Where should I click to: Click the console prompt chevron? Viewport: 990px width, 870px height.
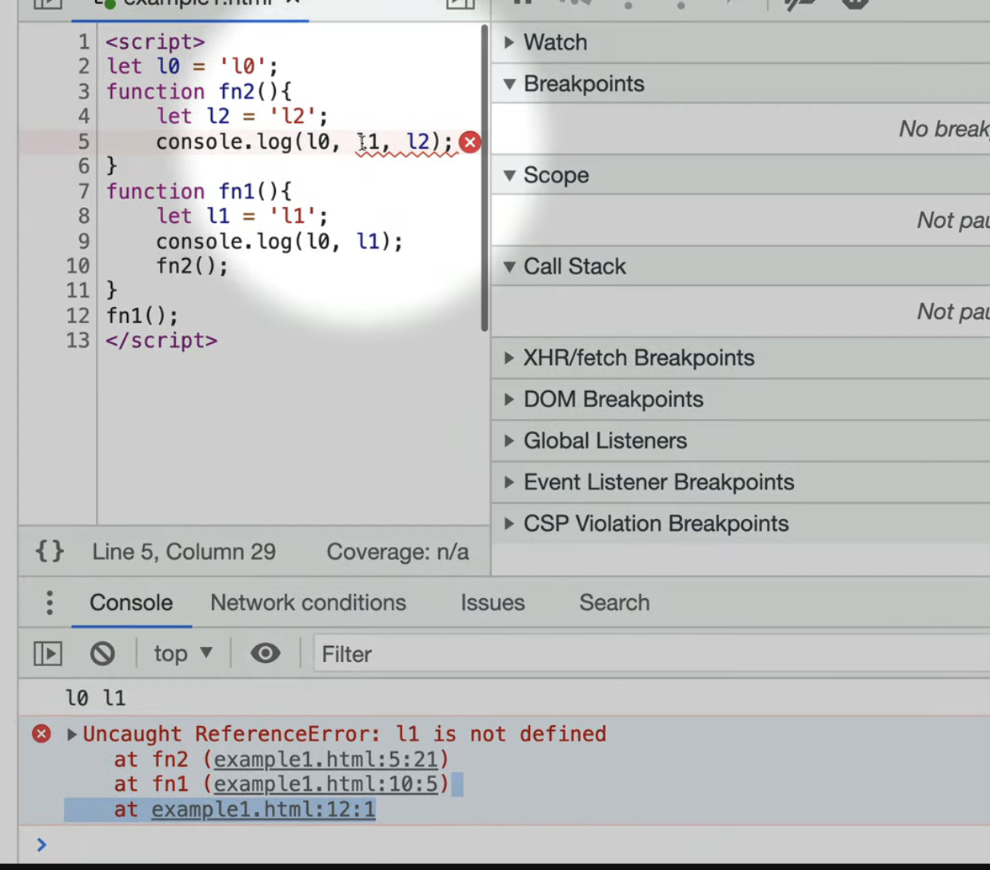point(42,844)
